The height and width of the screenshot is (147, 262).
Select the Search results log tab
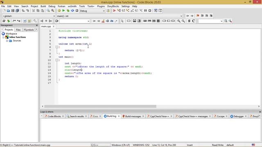click(77, 116)
